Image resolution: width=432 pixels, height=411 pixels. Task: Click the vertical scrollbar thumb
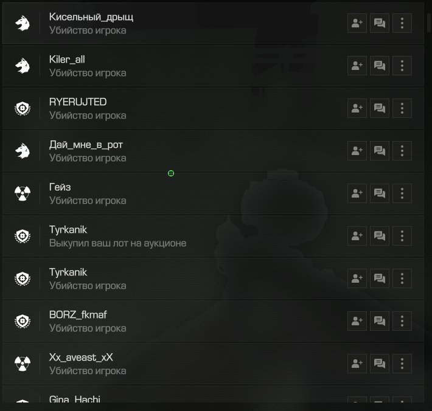pos(429,23)
